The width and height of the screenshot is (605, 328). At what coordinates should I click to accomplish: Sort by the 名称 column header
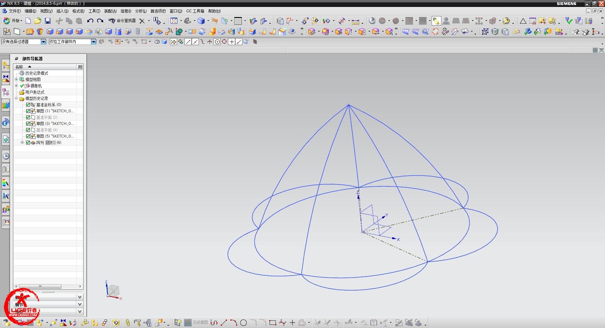pos(45,67)
